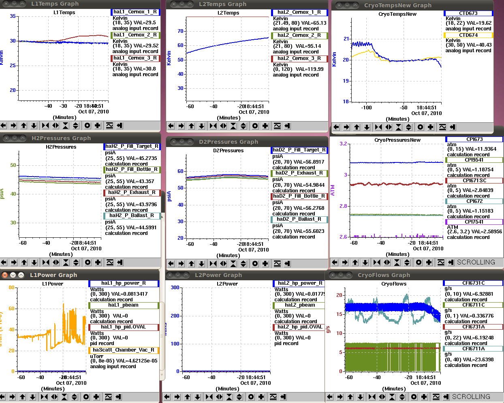Click horizontal diamond zoom-out icon in L2Temps toolbar
This screenshot has width=504, height=403.
223,126
